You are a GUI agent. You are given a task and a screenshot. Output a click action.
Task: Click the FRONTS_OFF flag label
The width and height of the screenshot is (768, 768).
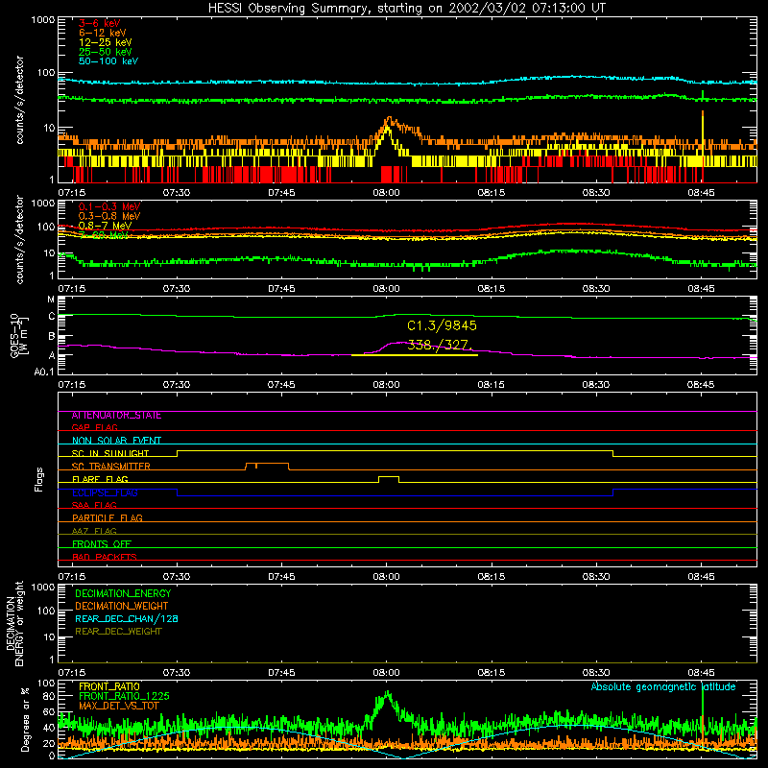[x=102, y=544]
